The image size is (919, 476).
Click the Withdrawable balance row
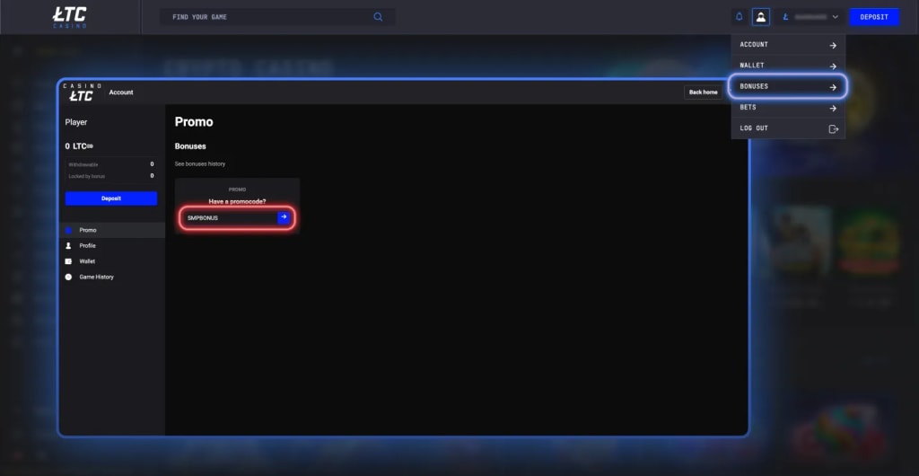click(x=111, y=164)
